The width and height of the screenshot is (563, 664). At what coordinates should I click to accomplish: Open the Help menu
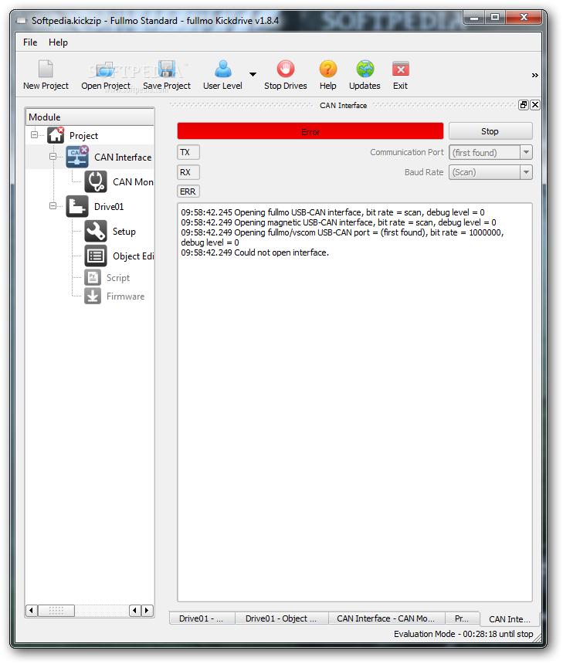click(58, 42)
